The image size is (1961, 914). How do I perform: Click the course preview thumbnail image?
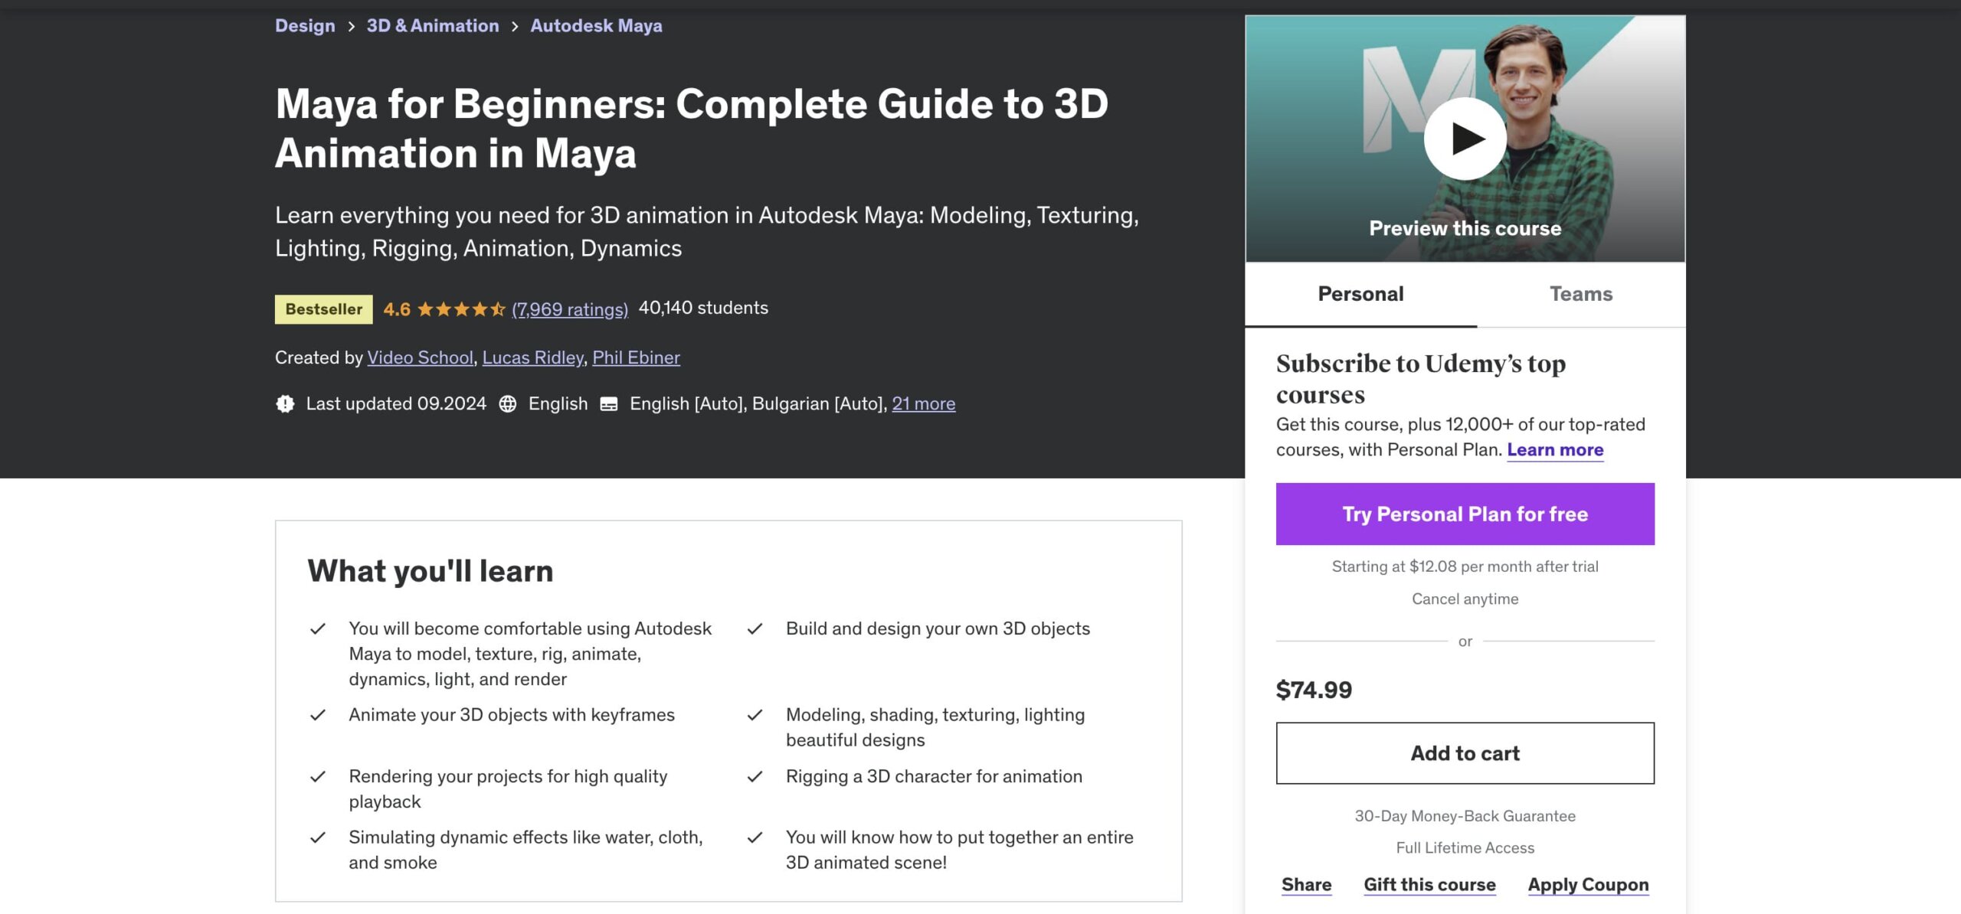pos(1465,139)
